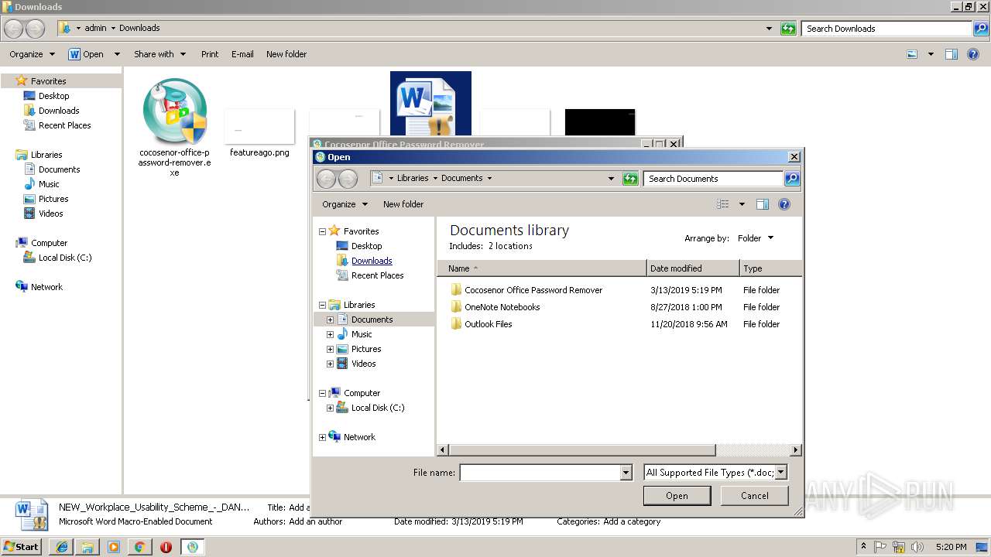
Task: Open help icon in Open dialog
Action: coord(784,204)
